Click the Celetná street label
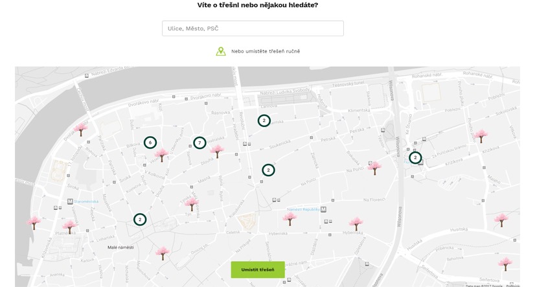535x287 pixels. point(233,233)
